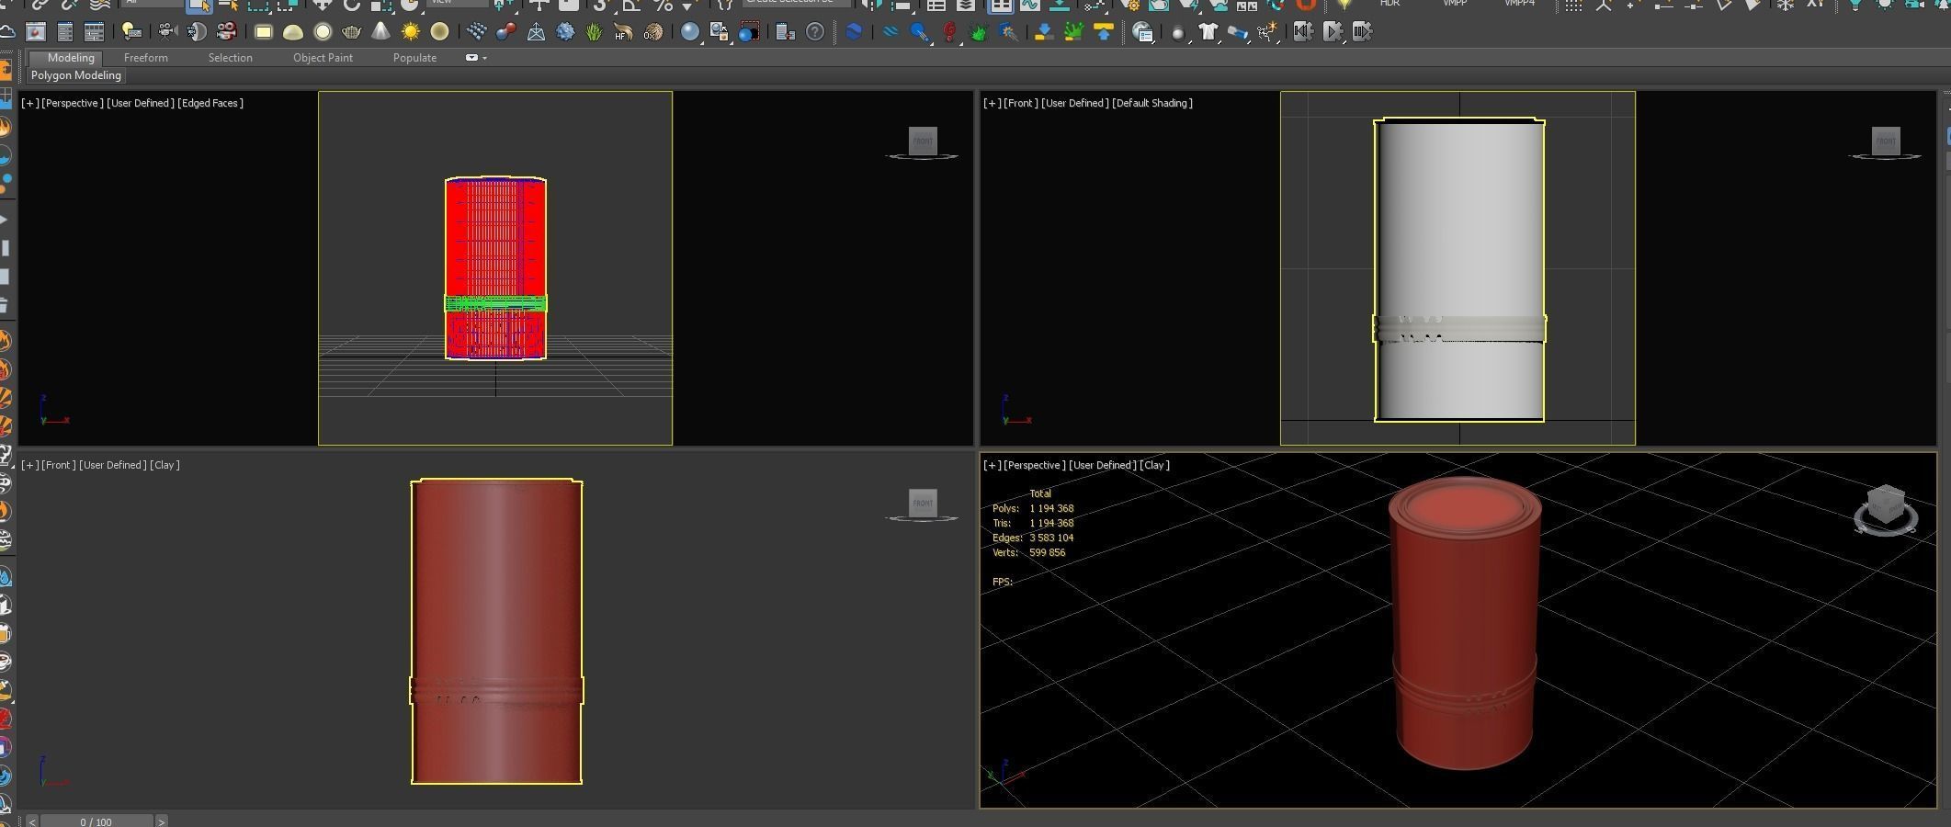
Task: Click the blue magnifier brush icon
Action: pos(919,32)
